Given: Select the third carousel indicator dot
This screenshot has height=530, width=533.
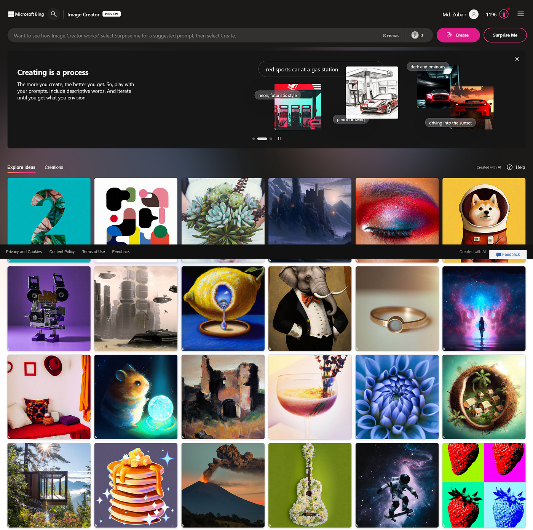Looking at the screenshot, I should tap(271, 139).
